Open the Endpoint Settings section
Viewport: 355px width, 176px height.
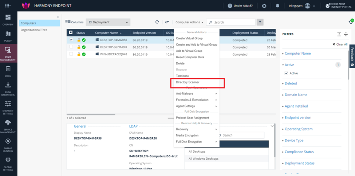coord(8,108)
